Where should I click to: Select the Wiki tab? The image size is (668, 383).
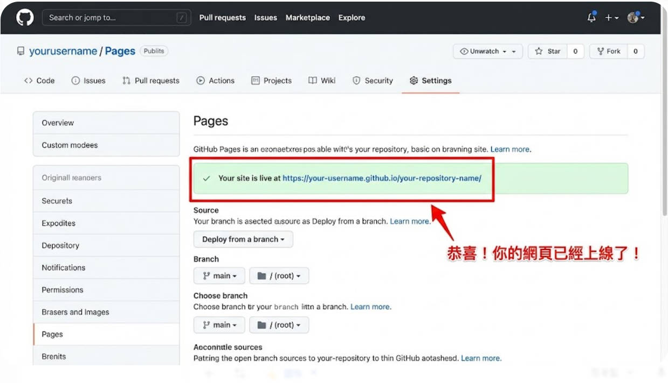click(x=322, y=80)
